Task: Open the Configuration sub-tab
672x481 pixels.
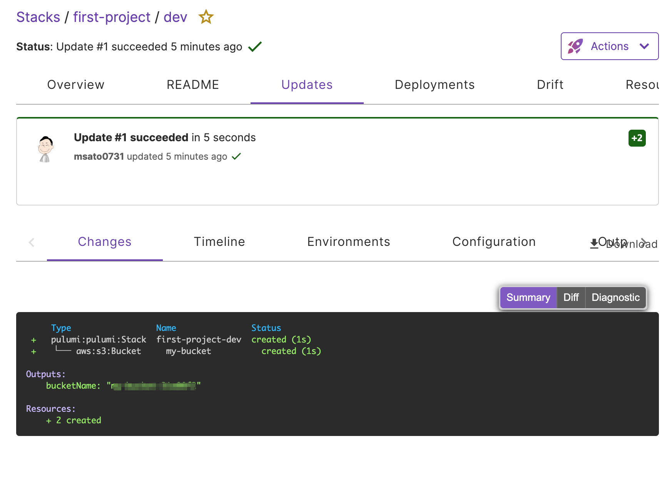Action: (x=494, y=242)
